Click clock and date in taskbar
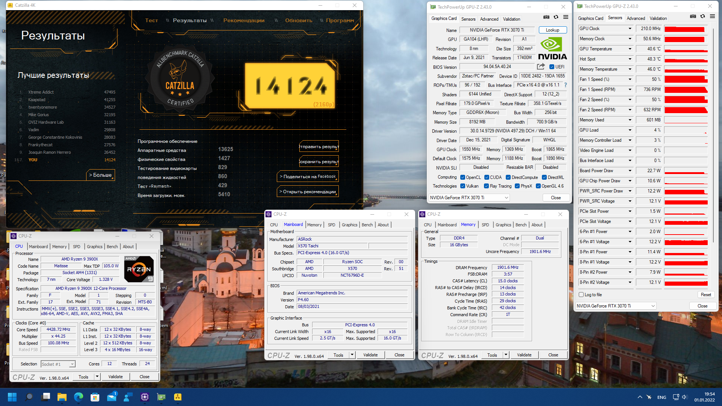Image resolution: width=722 pixels, height=406 pixels. tap(704, 397)
